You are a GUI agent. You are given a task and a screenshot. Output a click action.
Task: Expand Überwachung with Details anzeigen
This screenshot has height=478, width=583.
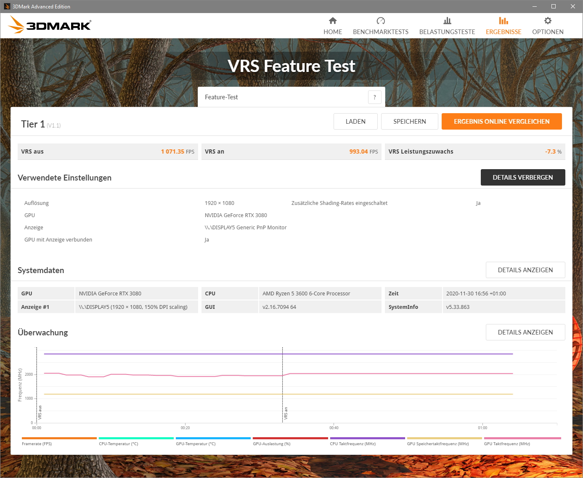[x=525, y=332]
